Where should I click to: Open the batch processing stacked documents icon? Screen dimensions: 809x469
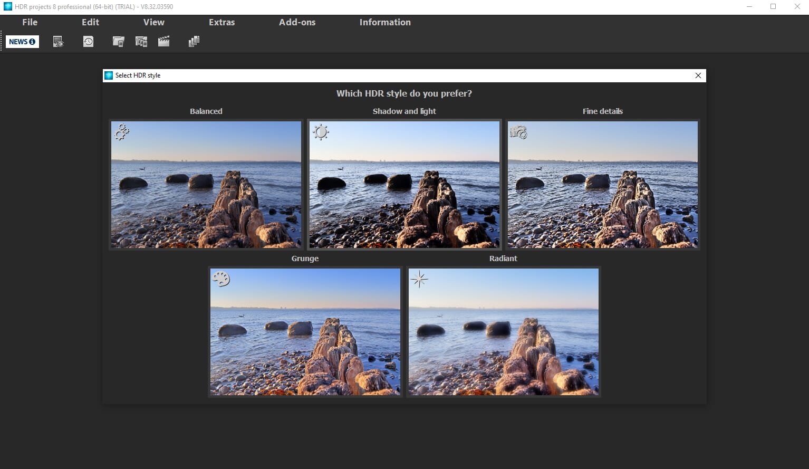(194, 42)
